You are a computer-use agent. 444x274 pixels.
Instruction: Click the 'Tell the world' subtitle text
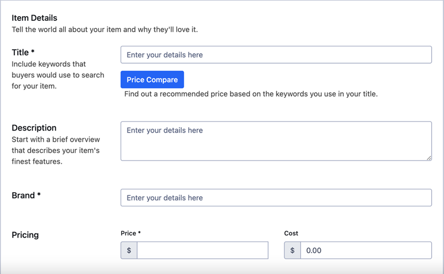click(105, 29)
